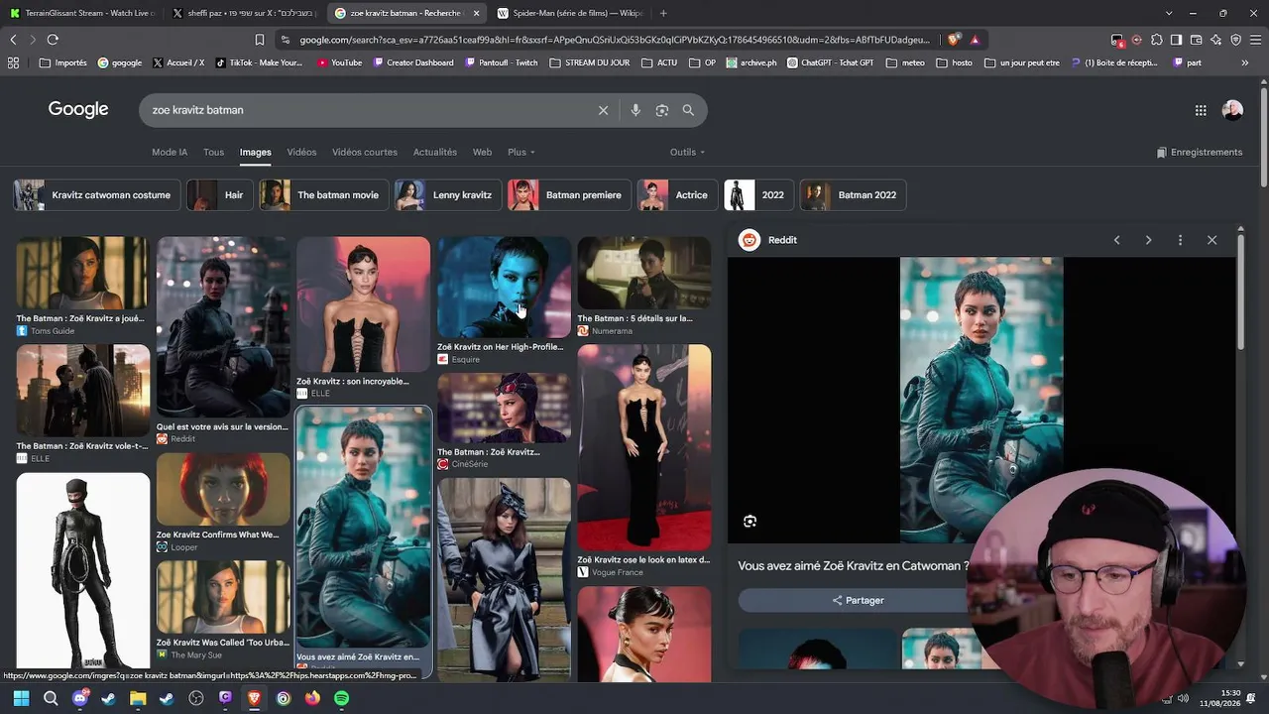Select the Actualités search tab
The image size is (1269, 714).
pos(435,153)
